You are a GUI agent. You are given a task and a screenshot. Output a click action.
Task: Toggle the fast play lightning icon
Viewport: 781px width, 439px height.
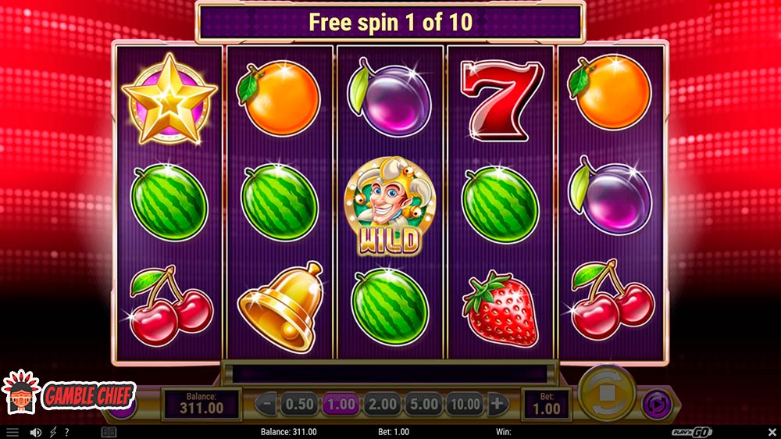tap(53, 432)
